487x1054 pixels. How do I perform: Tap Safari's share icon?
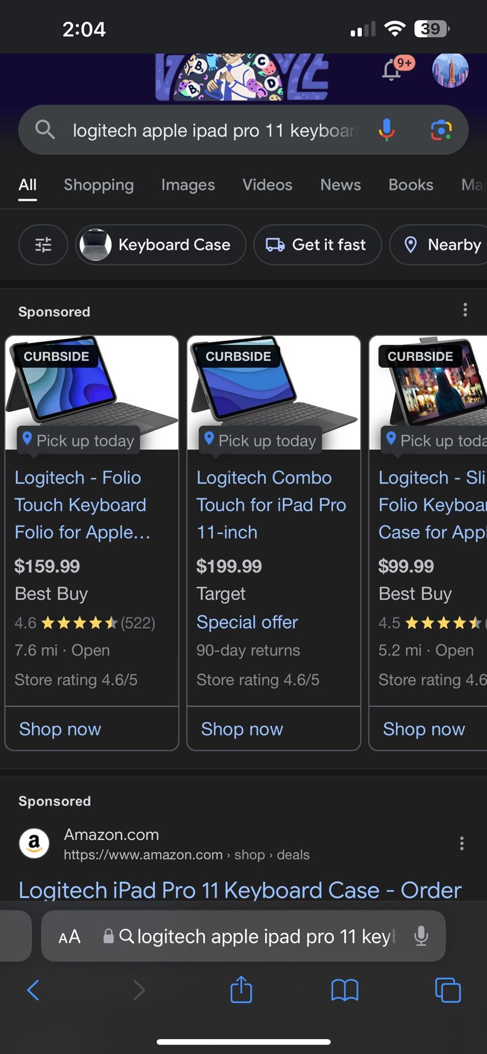240,990
